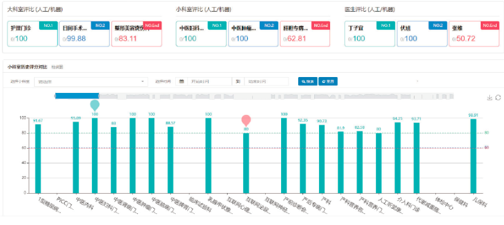Download the chart as an image
504x225 pixels.
(489, 98)
